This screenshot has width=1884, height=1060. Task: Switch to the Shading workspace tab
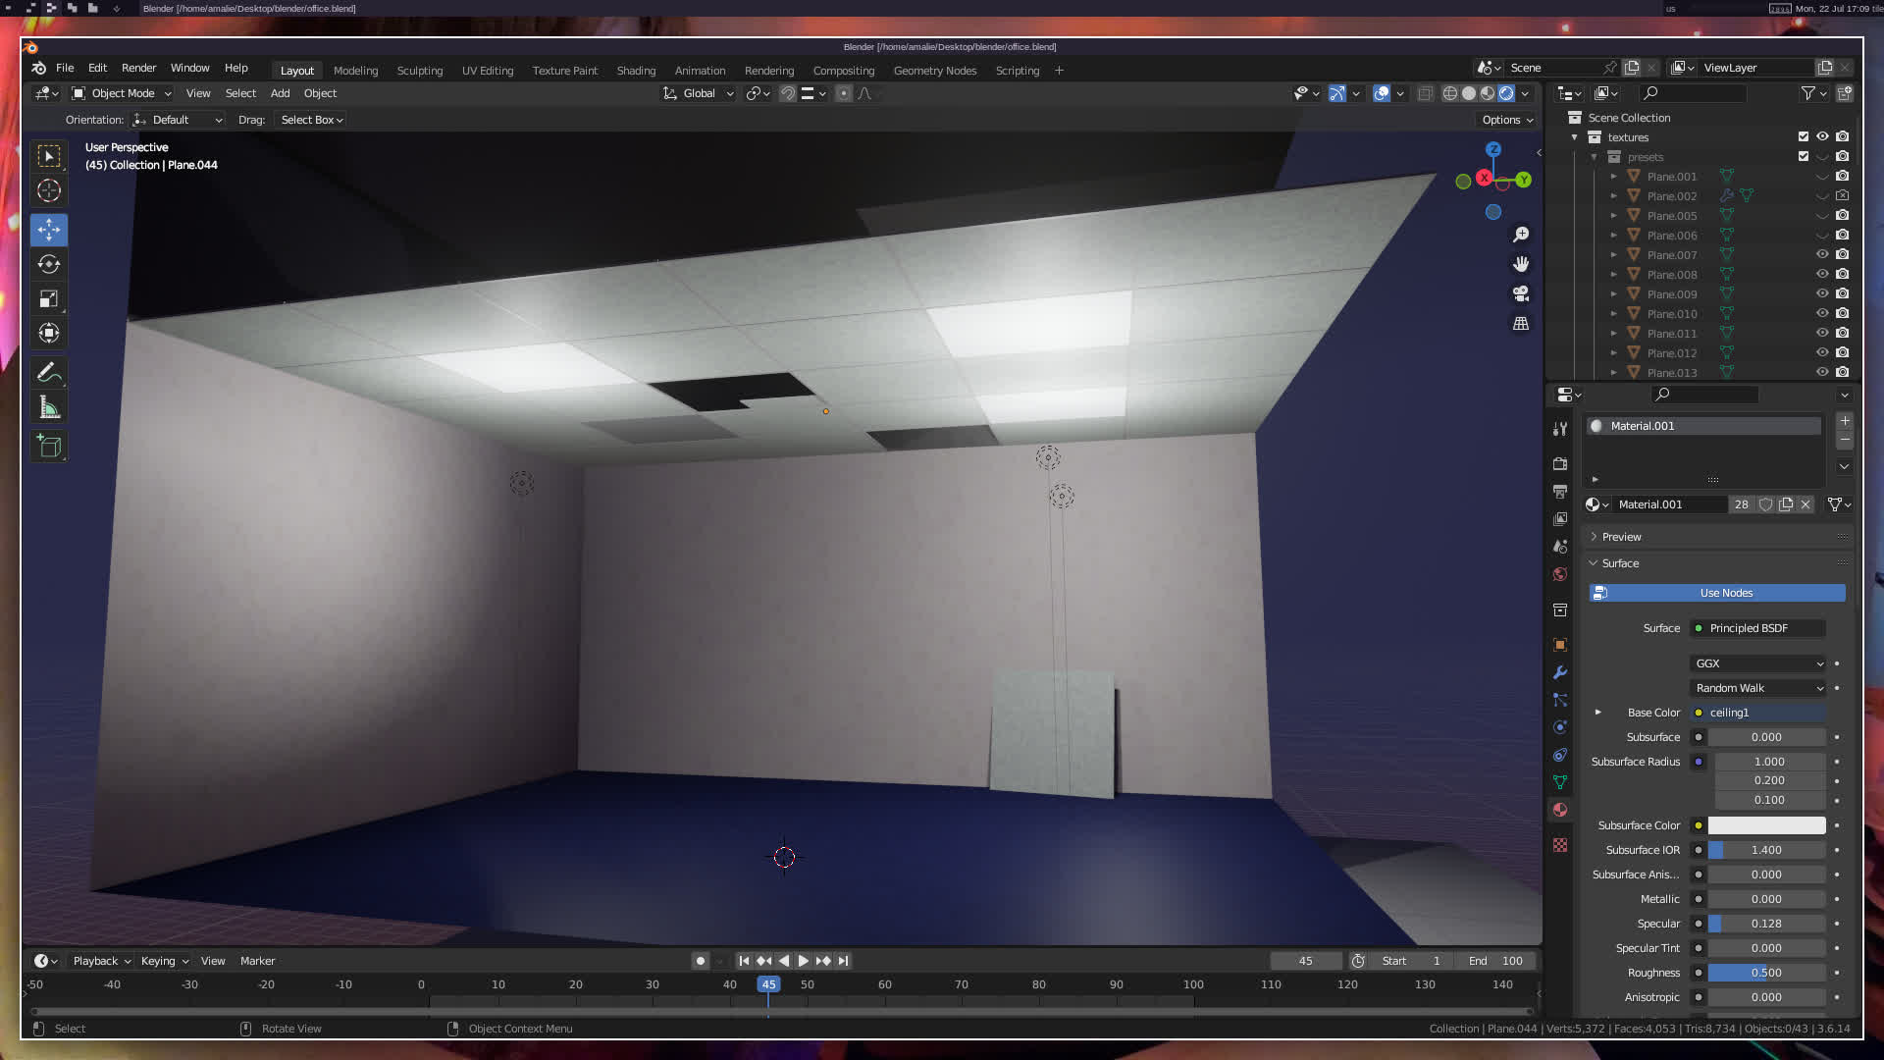tap(636, 71)
